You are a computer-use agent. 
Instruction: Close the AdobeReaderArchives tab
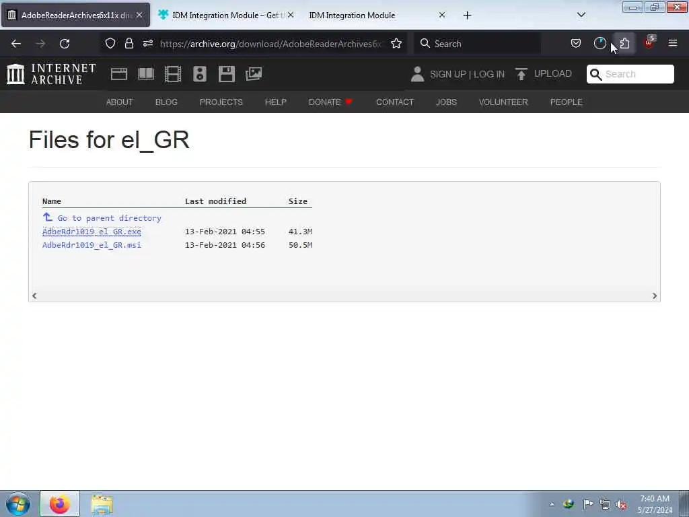pos(139,15)
